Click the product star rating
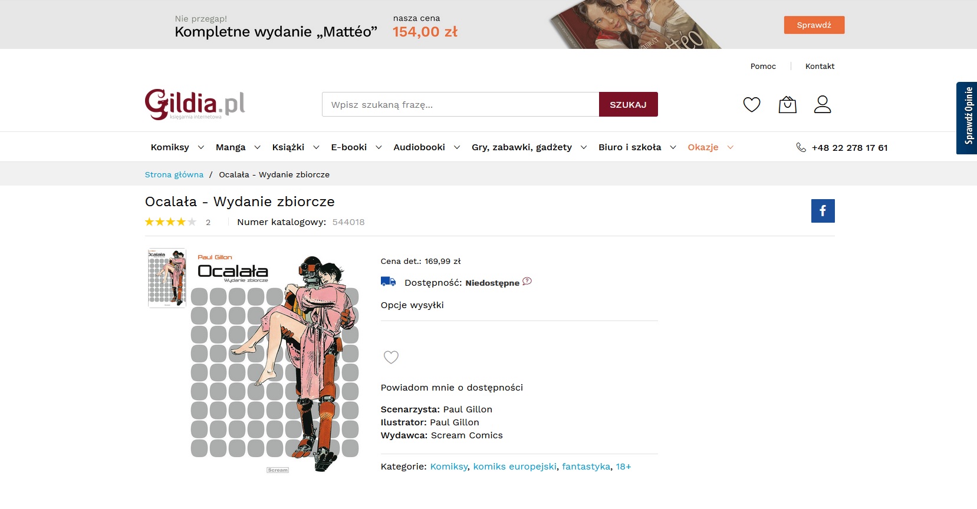The width and height of the screenshot is (977, 509). 171,222
